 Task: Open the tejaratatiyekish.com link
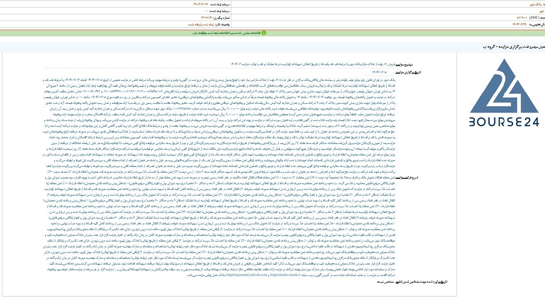247,275
